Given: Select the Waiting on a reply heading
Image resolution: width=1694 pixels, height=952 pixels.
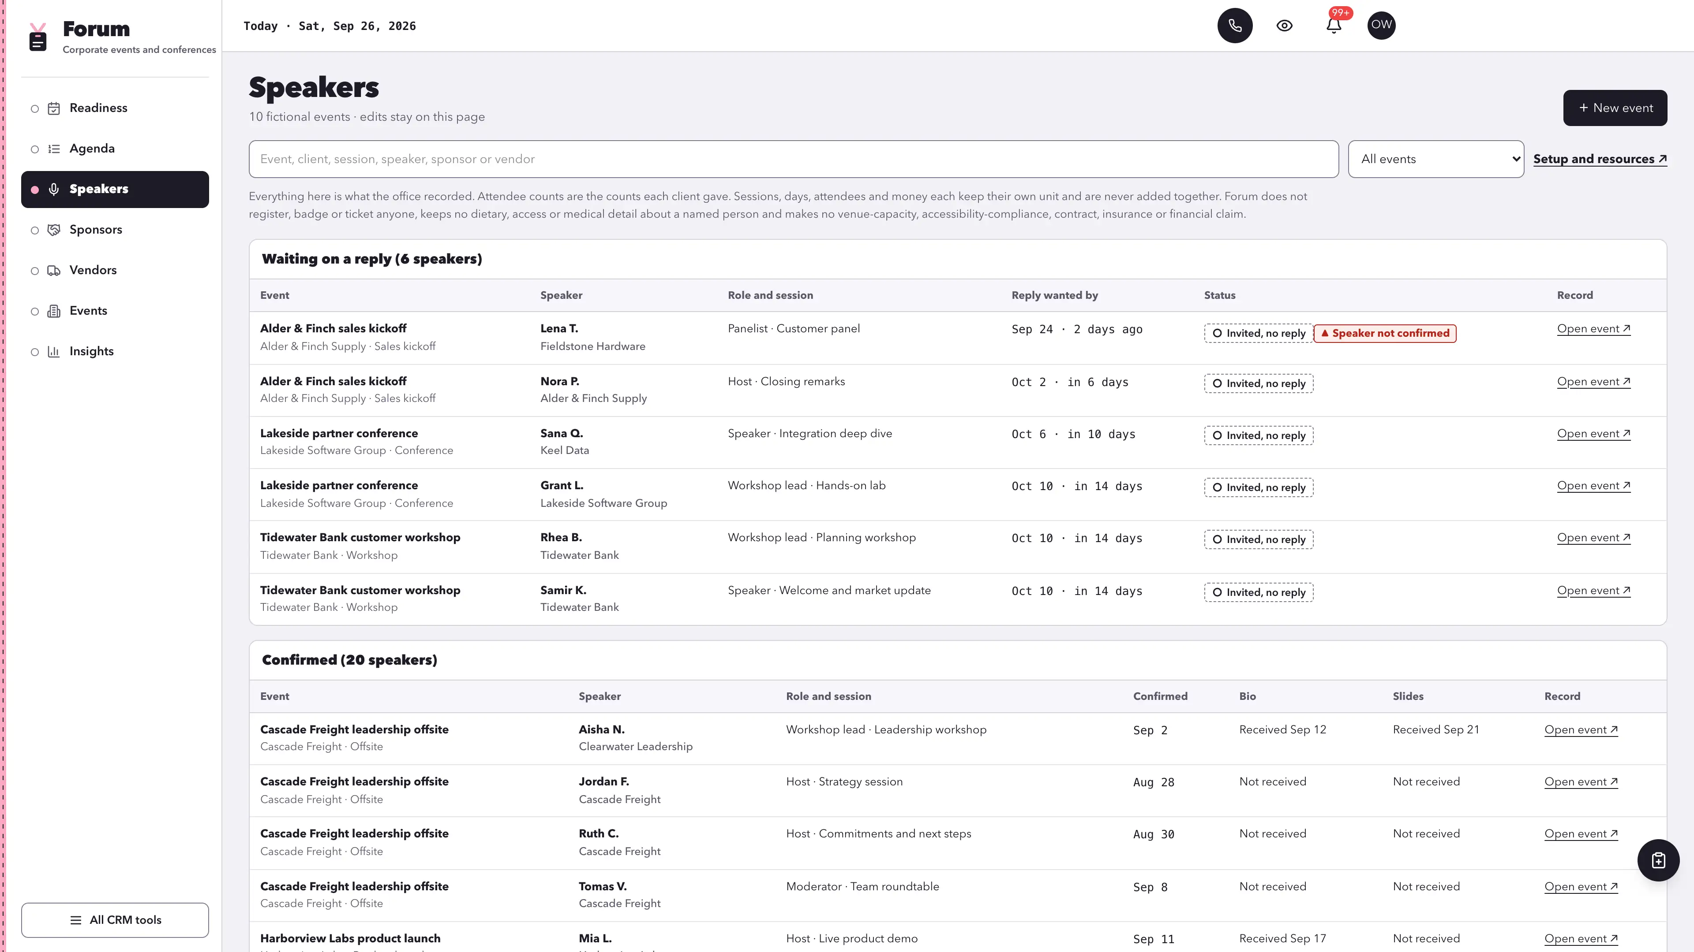Looking at the screenshot, I should (x=372, y=259).
